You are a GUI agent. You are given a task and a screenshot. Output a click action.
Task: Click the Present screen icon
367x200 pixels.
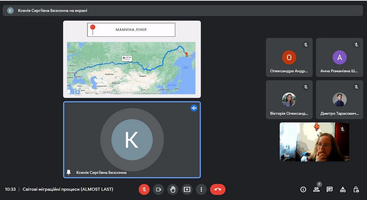[x=187, y=189]
